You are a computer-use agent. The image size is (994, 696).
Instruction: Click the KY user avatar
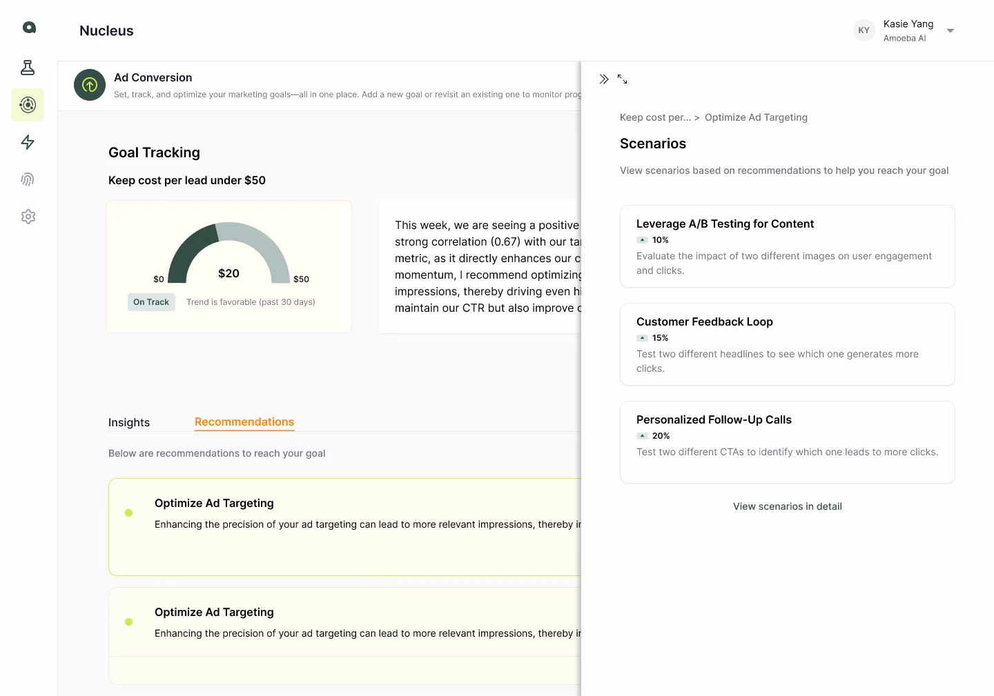(x=864, y=30)
